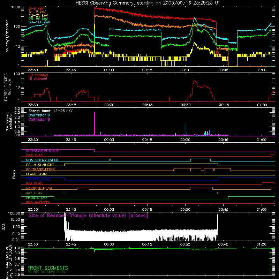Screen dimensions: 279x279
Task: Click the Size of Reduced Triangle label
Action: (x=88, y=216)
